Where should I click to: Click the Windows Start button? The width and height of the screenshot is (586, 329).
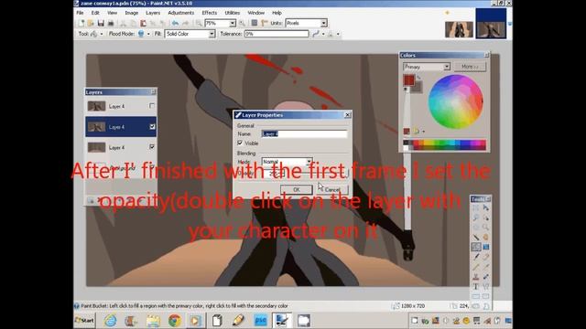84,321
